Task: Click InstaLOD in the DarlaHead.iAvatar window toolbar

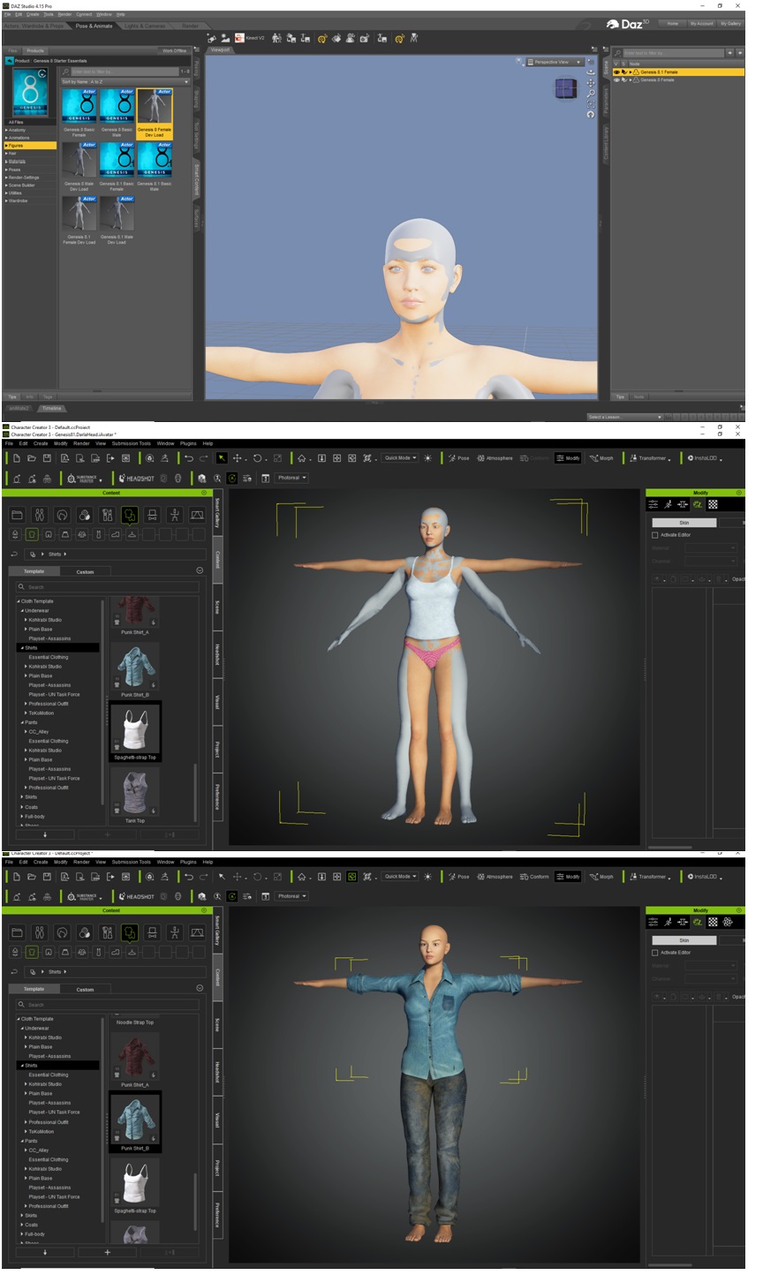Action: (703, 458)
